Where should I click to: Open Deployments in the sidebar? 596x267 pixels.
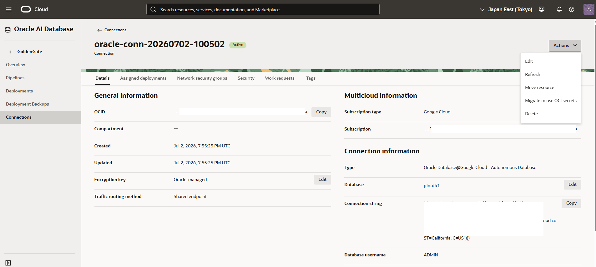pos(41,91)
